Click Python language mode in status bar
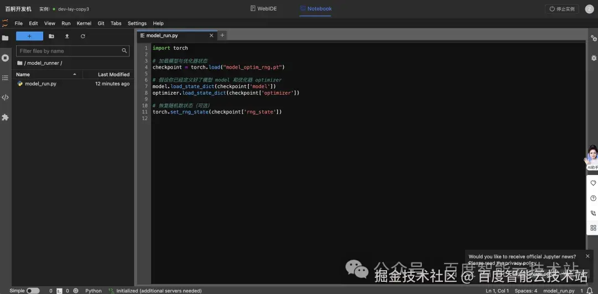The image size is (598, 294). click(94, 291)
